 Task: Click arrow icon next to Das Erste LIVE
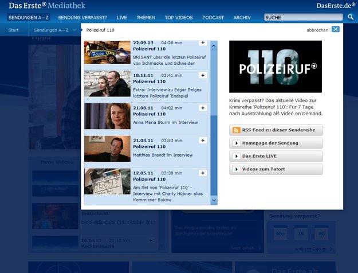click(237, 156)
